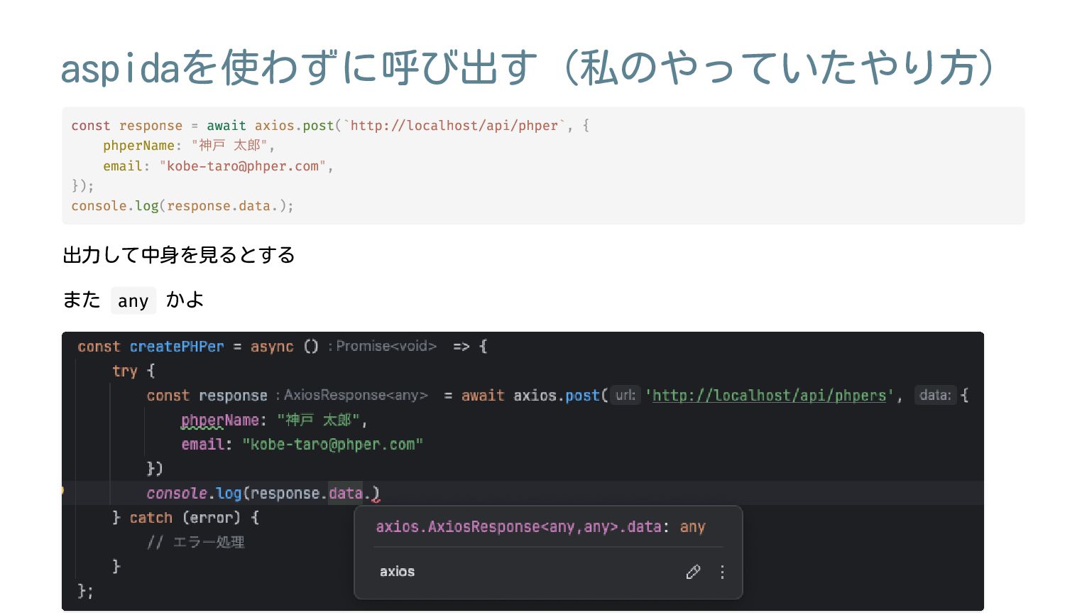
Task: Click the "神戸 太郎" string in the dark editor
Action: point(319,421)
